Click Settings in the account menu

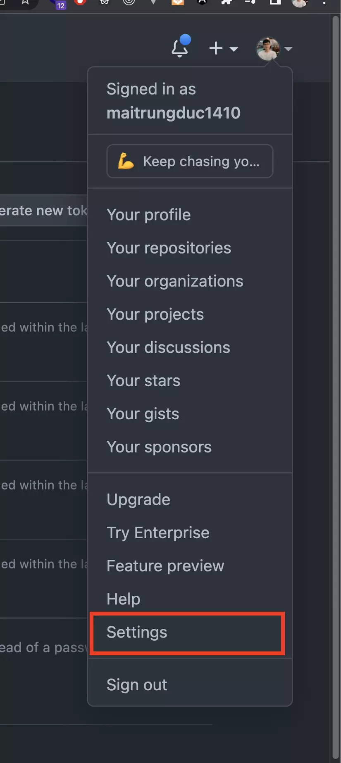coord(136,632)
